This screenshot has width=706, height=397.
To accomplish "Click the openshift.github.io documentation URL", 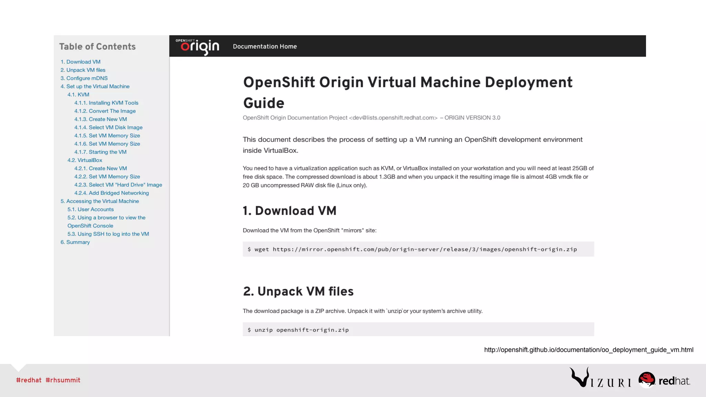I will pos(589,350).
